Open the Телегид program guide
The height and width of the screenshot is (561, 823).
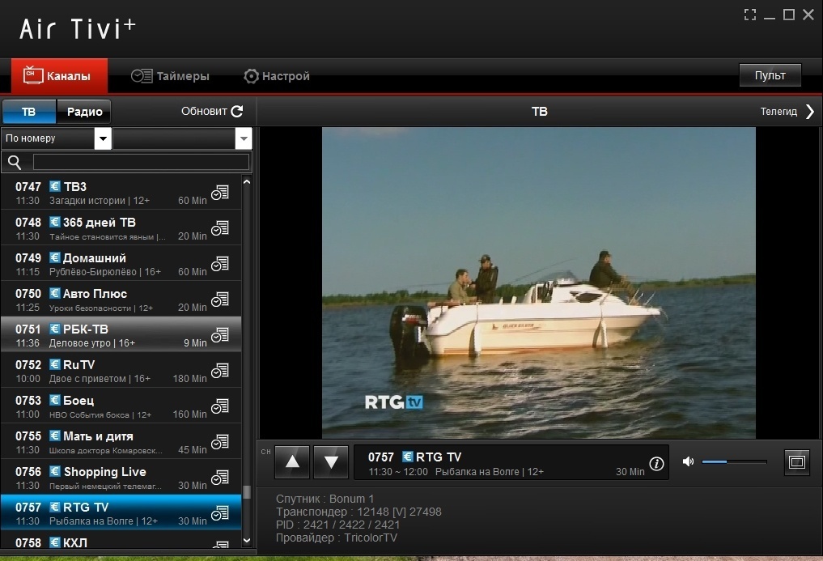pos(787,112)
